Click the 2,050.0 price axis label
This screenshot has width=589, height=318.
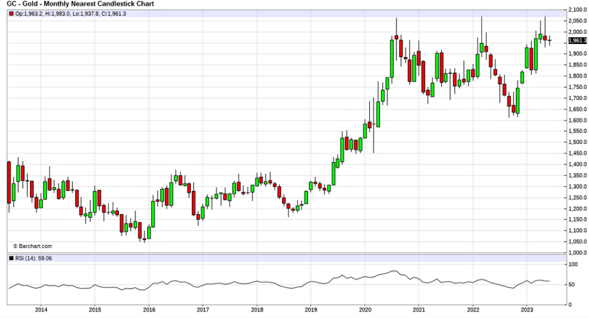point(577,21)
